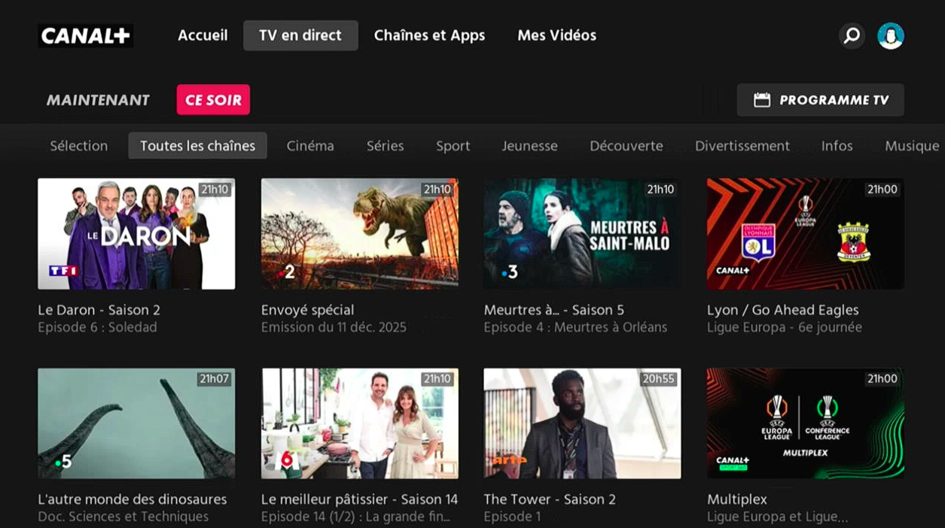Open Le Daron TF1 thumbnail
The image size is (945, 528).
(136, 234)
